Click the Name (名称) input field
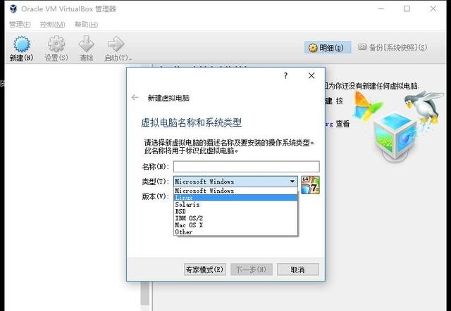Screen dimensions: 451x311 pos(246,167)
